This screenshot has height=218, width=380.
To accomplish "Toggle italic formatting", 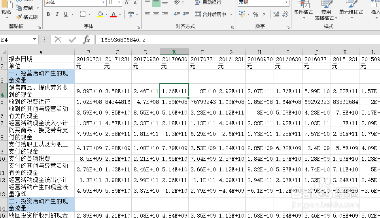I will click(57, 14).
